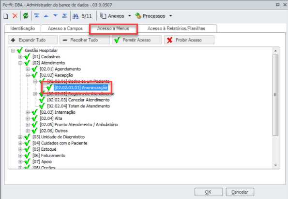Viewport: 288px width, 199px height.
Task: Click the vertical scrollbar thumb in tree
Action: coord(275,95)
